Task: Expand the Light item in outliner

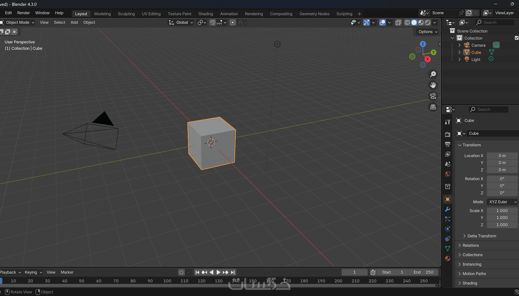Action: [x=459, y=60]
